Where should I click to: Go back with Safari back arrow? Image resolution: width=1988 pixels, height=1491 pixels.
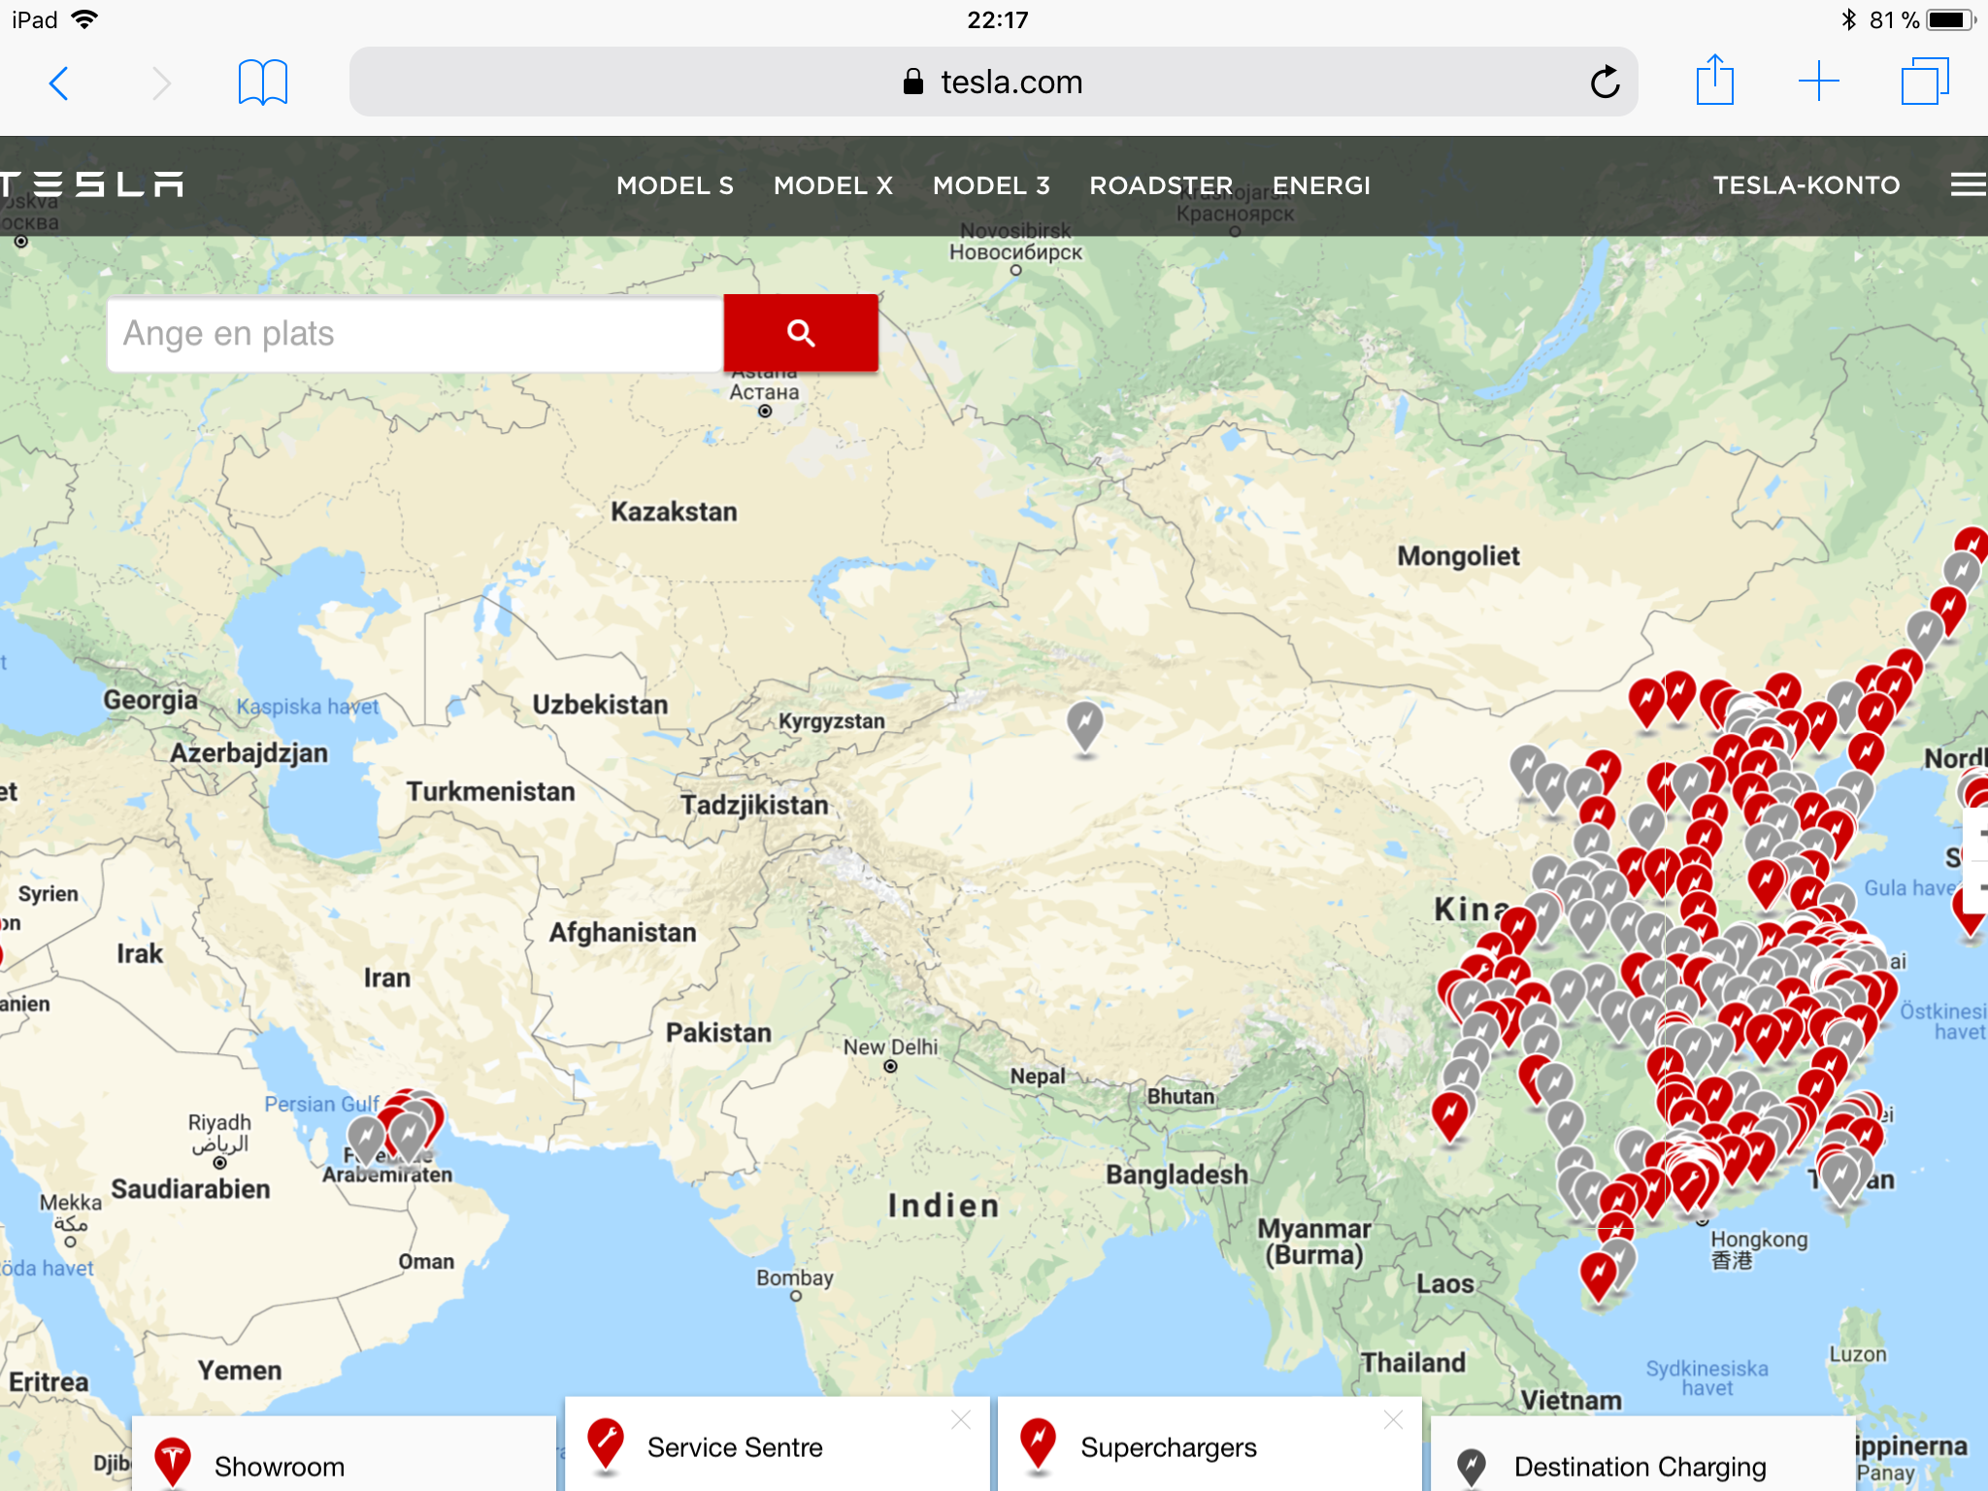[x=59, y=83]
